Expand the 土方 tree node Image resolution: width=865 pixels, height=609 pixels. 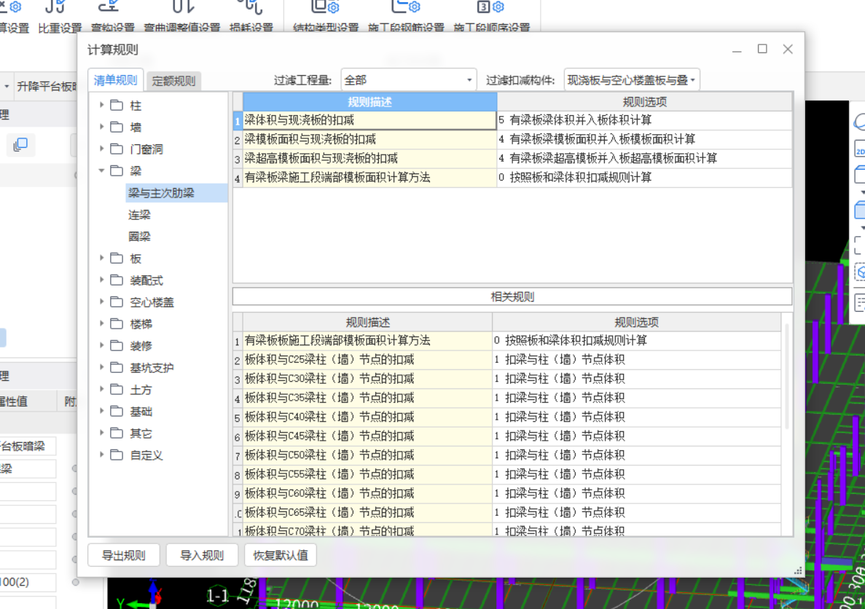(x=101, y=389)
